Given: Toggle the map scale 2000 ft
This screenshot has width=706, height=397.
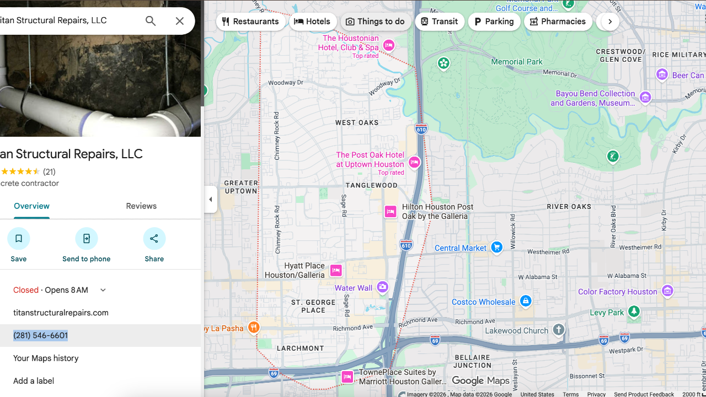Looking at the screenshot, I should tap(694, 394).
